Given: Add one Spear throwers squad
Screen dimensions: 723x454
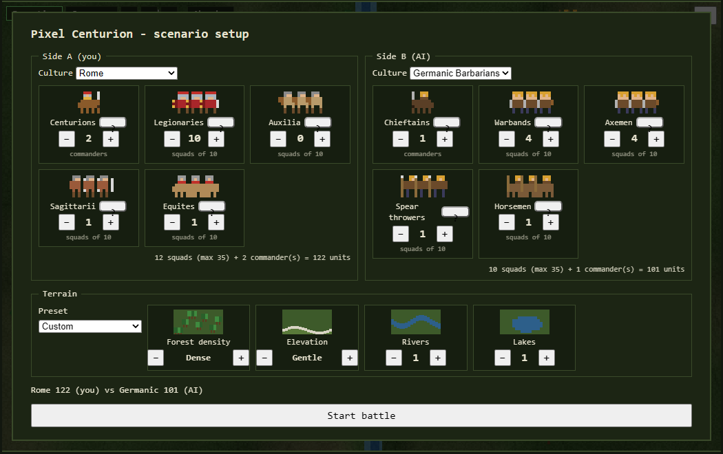Looking at the screenshot, I should tap(445, 234).
